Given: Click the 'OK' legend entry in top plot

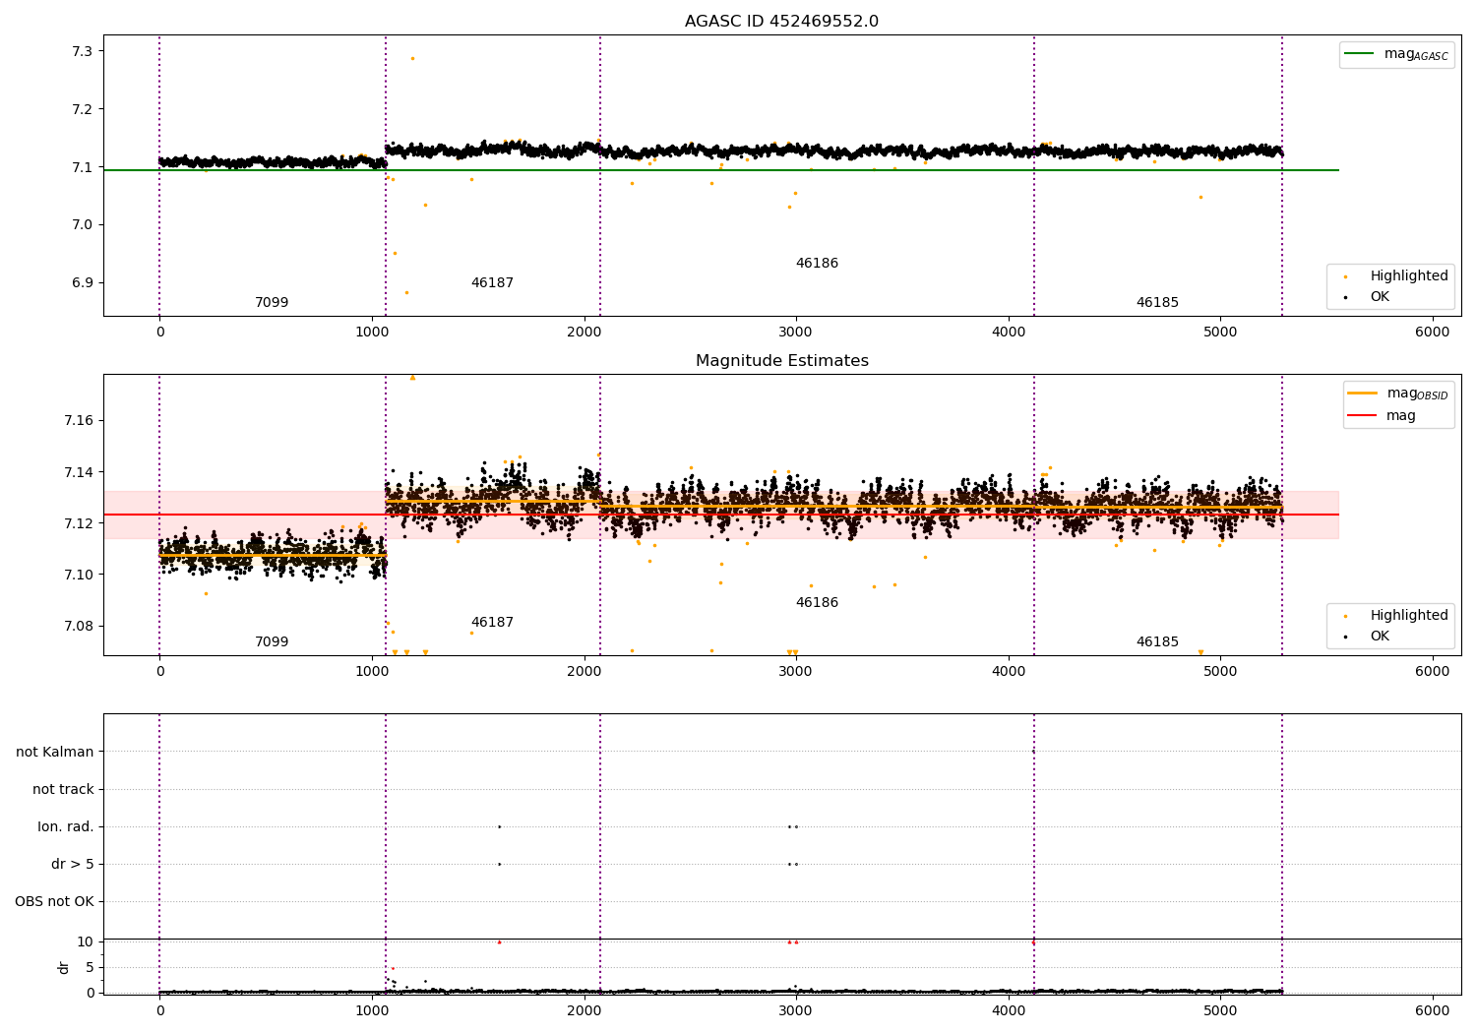Looking at the screenshot, I should pos(1368,297).
